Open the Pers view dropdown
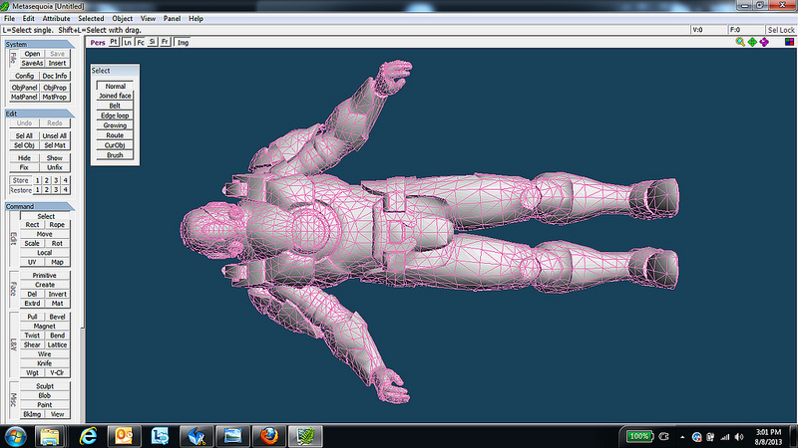Viewport: 798px width, 448px height. (97, 43)
